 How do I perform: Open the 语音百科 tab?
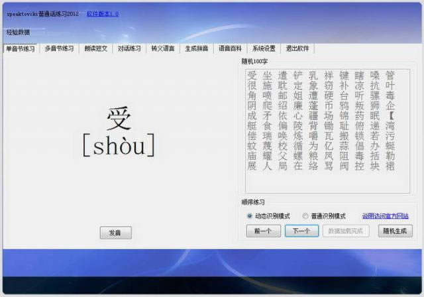point(230,48)
